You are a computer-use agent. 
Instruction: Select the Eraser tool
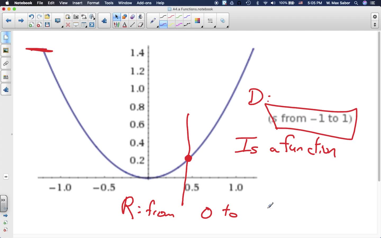coord(140,25)
